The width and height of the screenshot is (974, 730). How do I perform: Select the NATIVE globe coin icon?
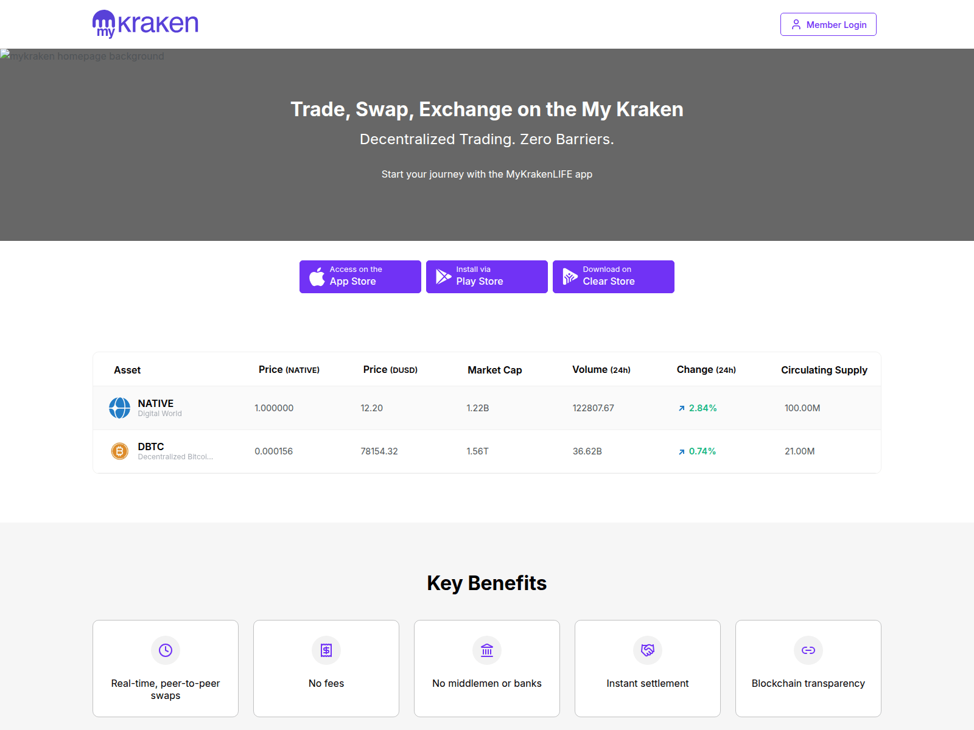click(119, 408)
